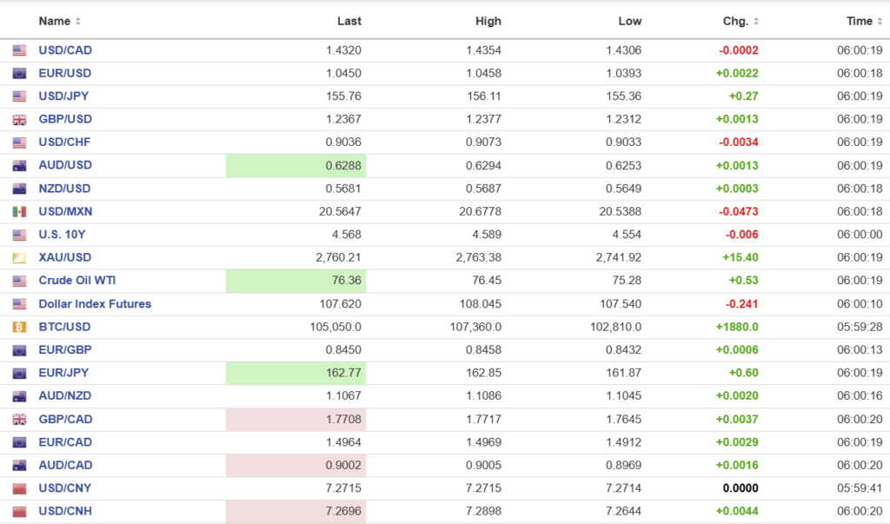The width and height of the screenshot is (890, 524).
Task: Click the High column header
Action: (488, 21)
